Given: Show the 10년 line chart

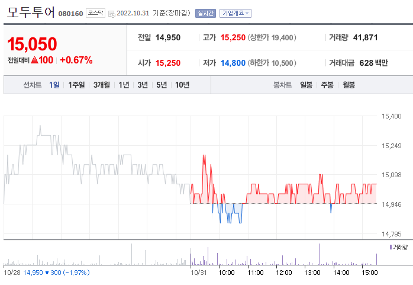Looking at the screenshot, I should (182, 85).
